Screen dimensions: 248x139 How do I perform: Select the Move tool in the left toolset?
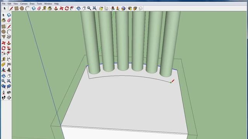click(3, 43)
